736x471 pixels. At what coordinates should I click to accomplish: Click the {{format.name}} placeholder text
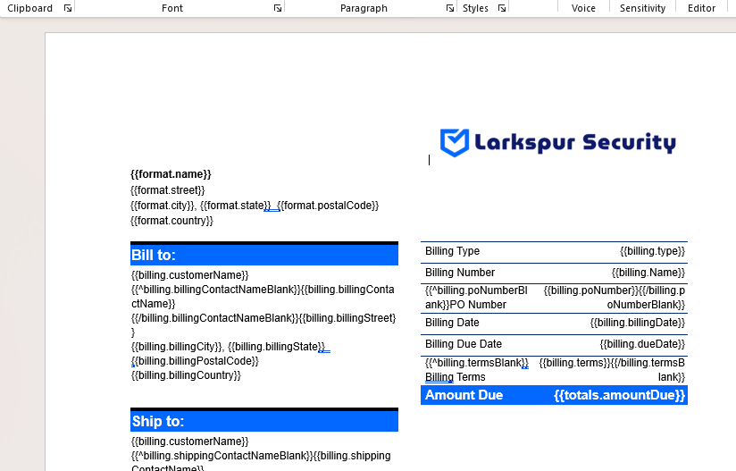pyautogui.click(x=171, y=174)
